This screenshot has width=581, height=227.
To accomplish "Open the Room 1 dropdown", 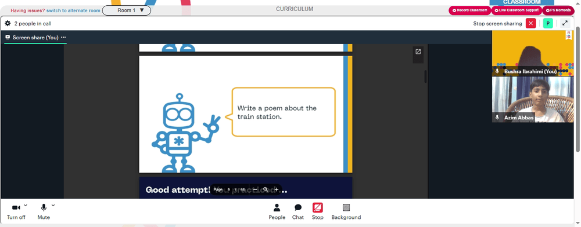I will point(126,10).
